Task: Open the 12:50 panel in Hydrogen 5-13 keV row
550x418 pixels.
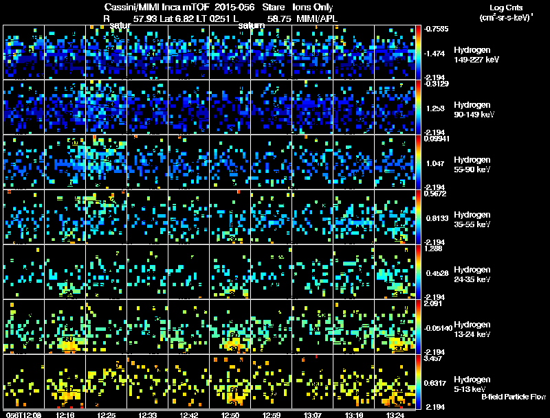Action: click(x=230, y=382)
